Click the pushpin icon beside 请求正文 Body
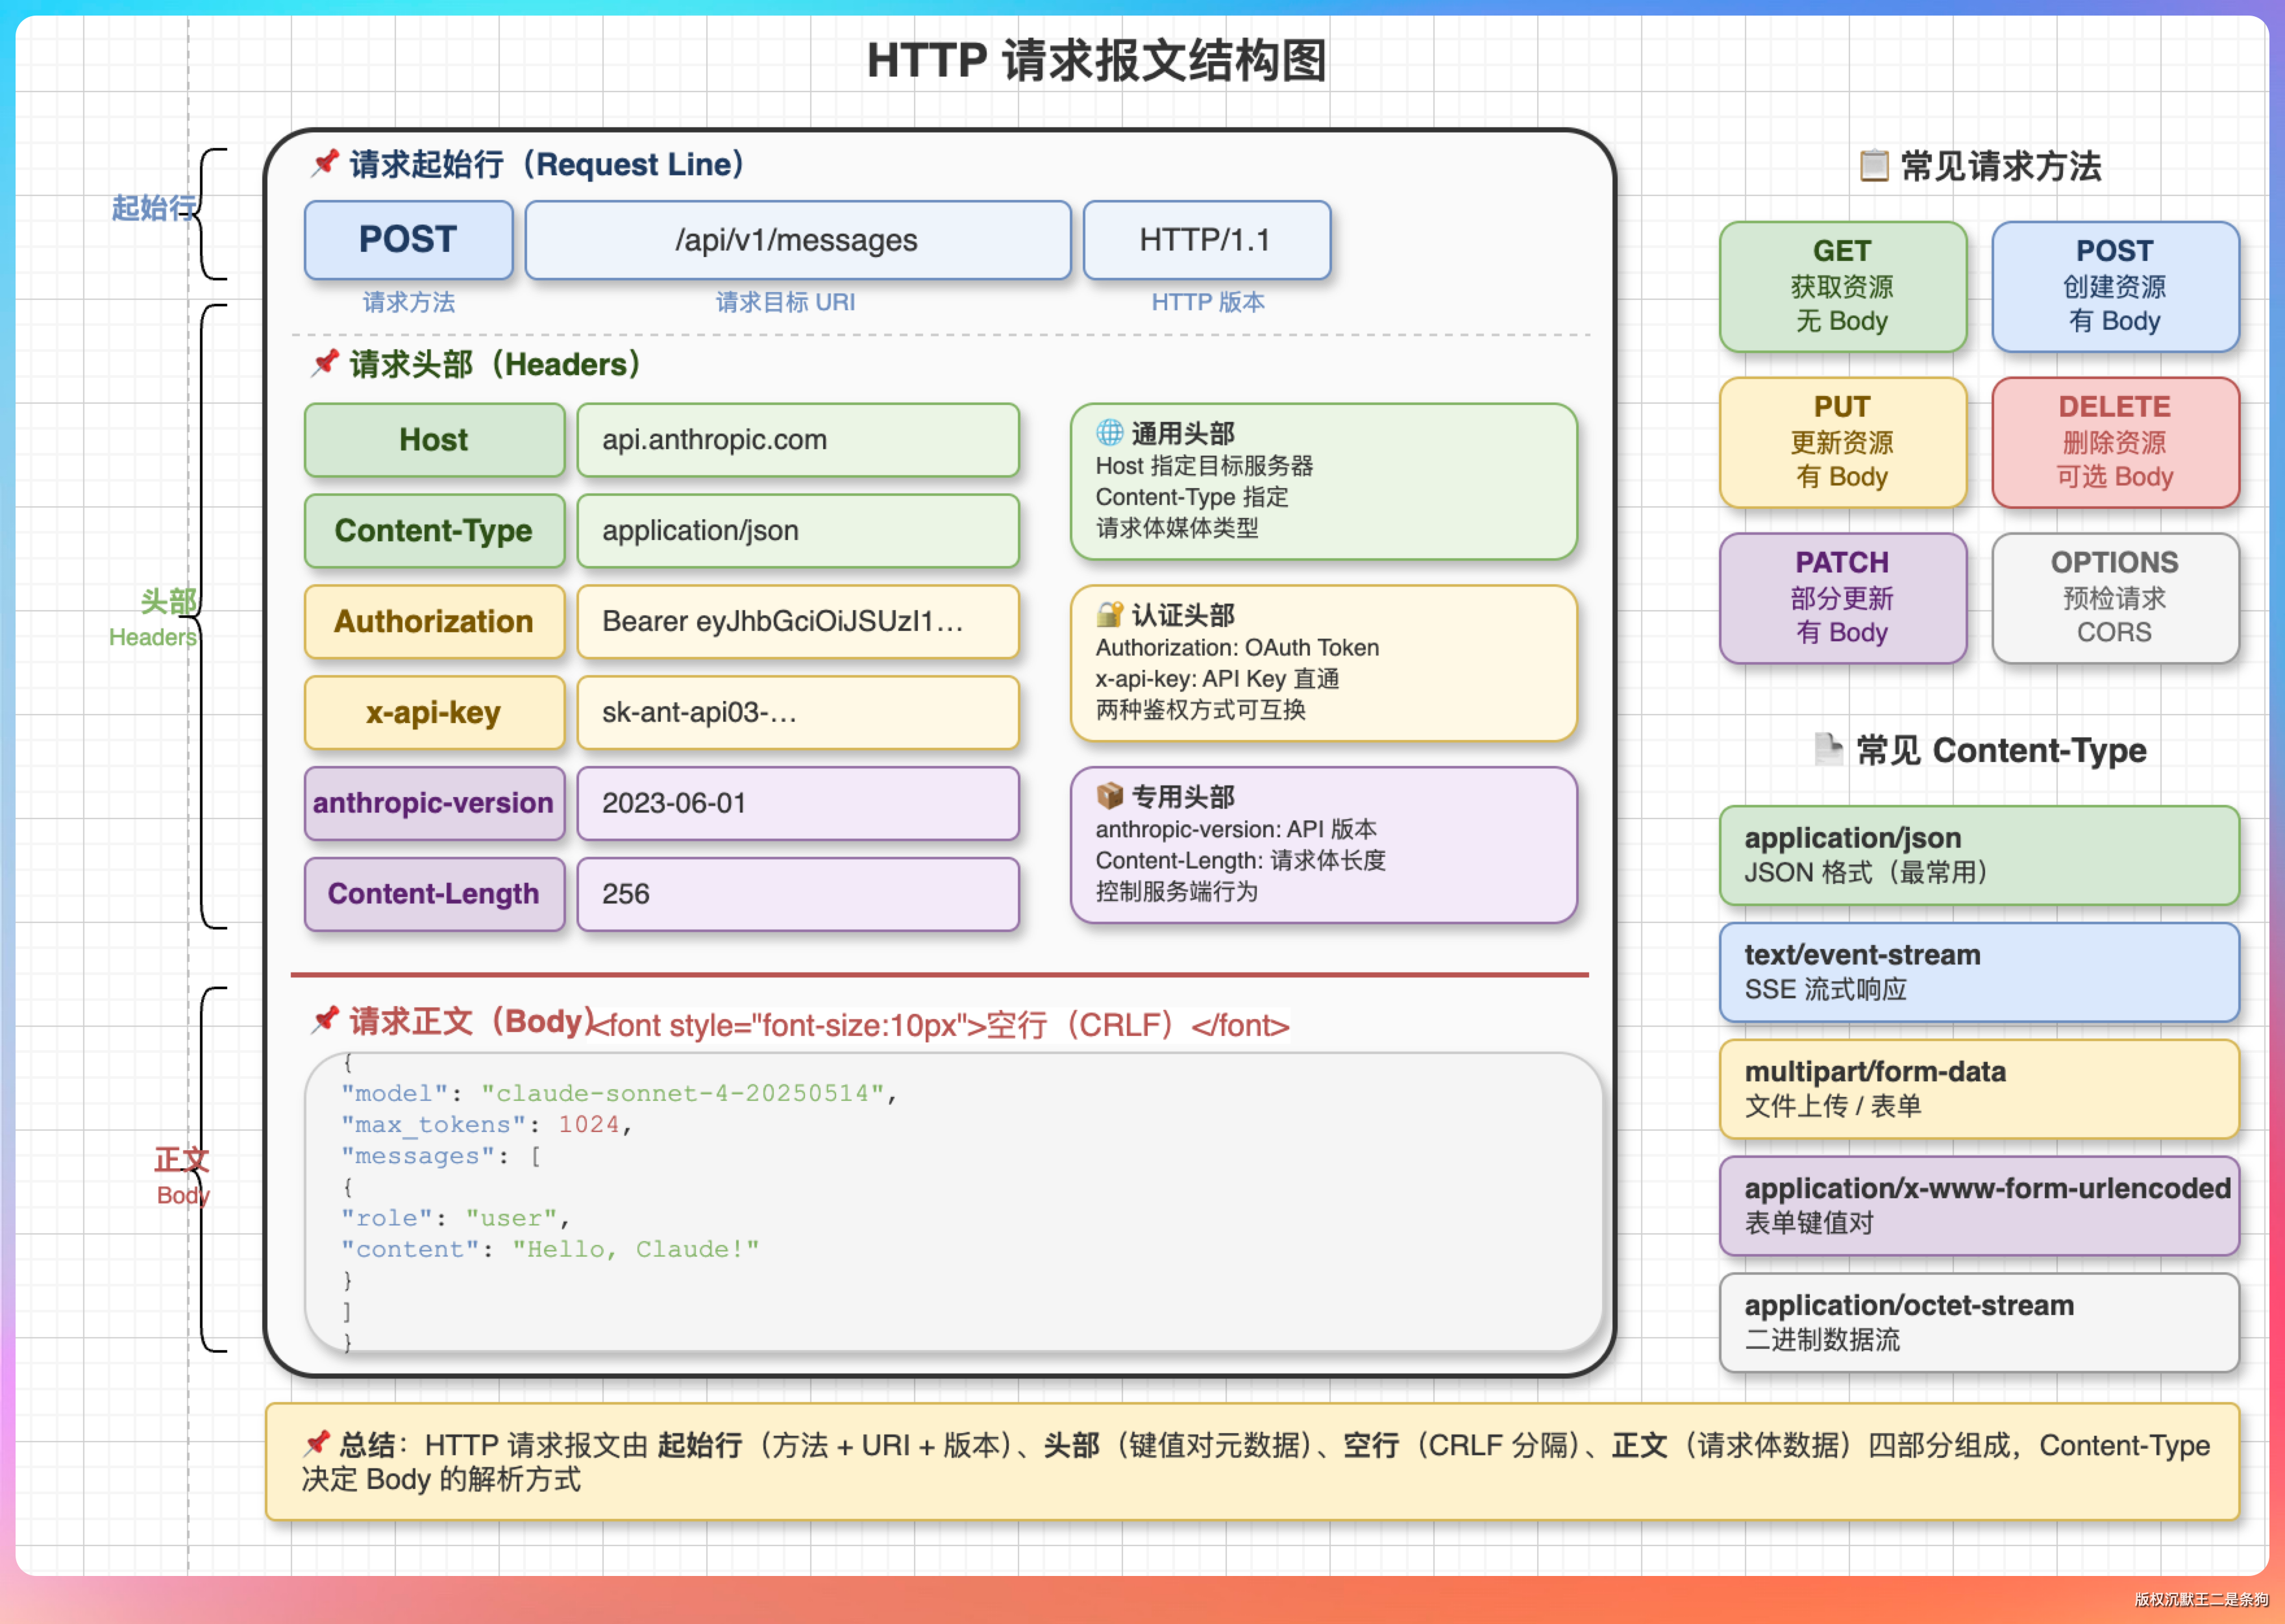The width and height of the screenshot is (2285, 1624). [324, 1020]
